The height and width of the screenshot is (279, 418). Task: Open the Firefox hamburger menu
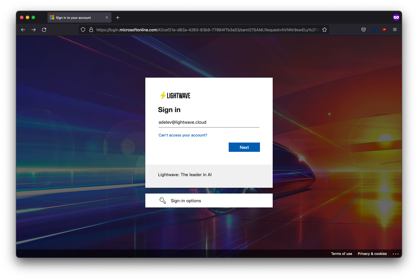pyautogui.click(x=395, y=30)
